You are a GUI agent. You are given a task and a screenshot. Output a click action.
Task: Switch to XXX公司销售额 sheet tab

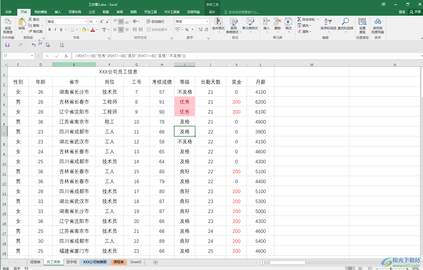click(x=95, y=262)
